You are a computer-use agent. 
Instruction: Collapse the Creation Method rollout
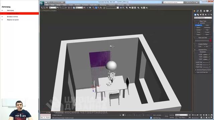click(x=203, y=44)
